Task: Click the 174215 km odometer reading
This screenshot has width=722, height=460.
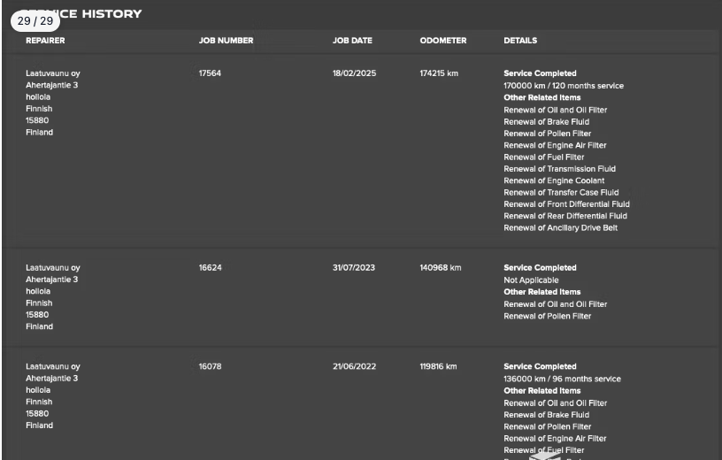Action: 439,73
